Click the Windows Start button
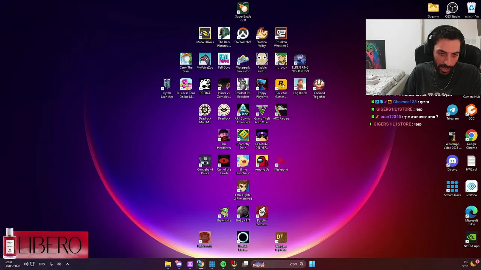 312,264
